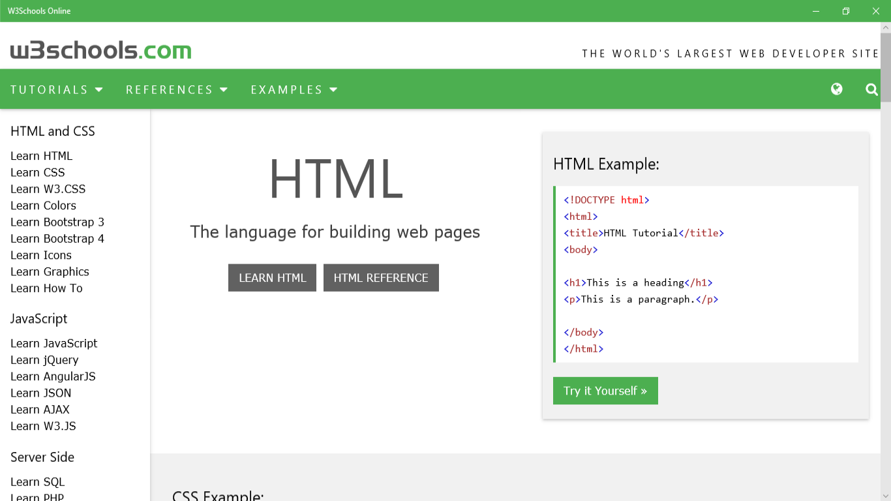The height and width of the screenshot is (501, 891).
Task: Select Learn Bootstrap 4 in the sidebar
Action: pos(57,238)
